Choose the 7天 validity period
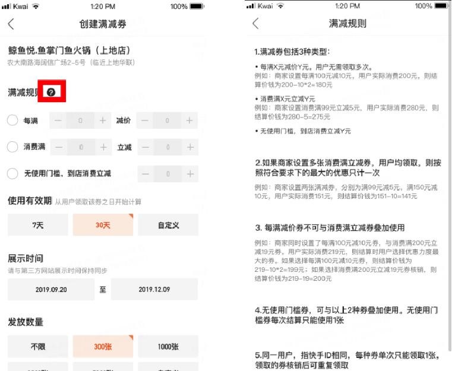This screenshot has height=371, width=452. 38,225
